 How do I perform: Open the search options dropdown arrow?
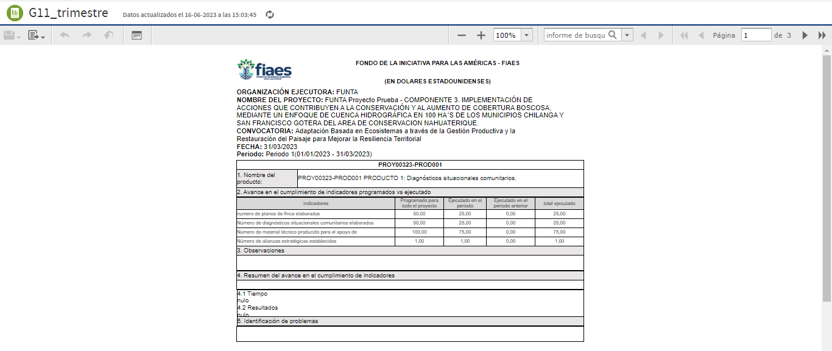coord(627,36)
